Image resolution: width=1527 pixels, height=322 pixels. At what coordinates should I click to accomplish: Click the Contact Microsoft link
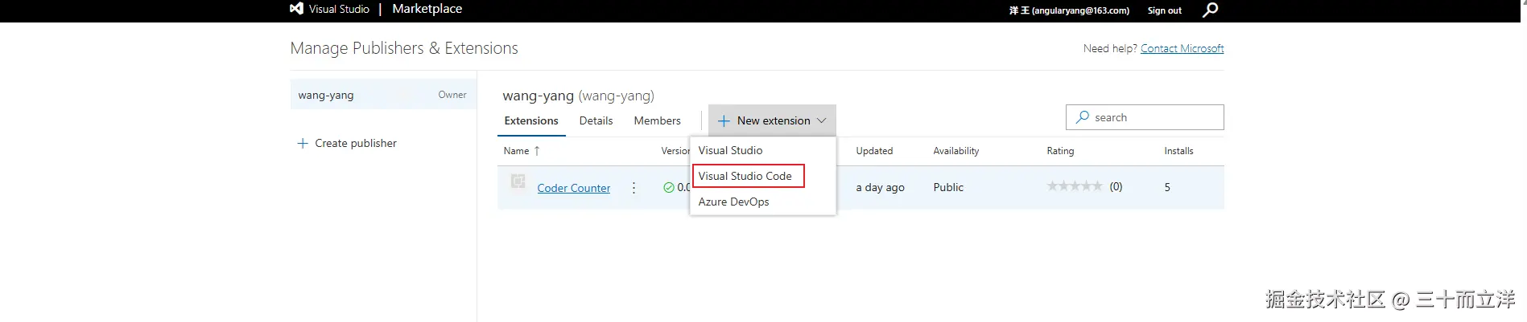pos(1182,48)
